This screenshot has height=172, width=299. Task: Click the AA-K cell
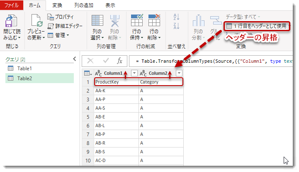click(116, 91)
